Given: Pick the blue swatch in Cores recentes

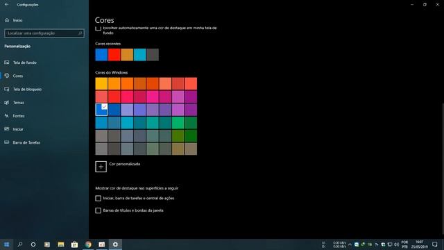Looking at the screenshot, I should coord(101,55).
